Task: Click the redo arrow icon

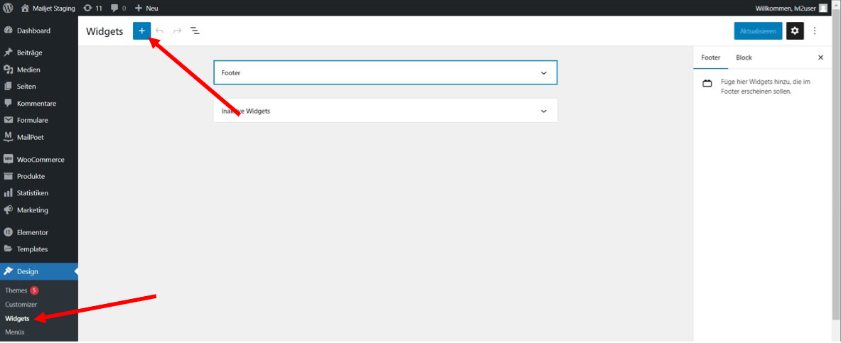Action: pos(177,31)
